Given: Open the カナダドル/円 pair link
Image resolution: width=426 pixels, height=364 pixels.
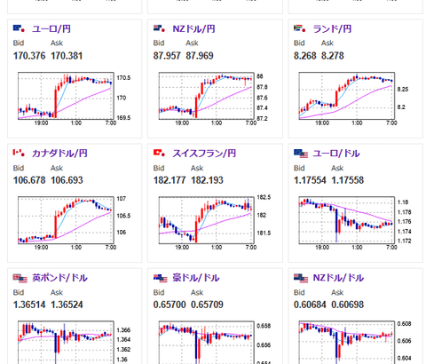Looking at the screenshot, I should click(59, 154).
